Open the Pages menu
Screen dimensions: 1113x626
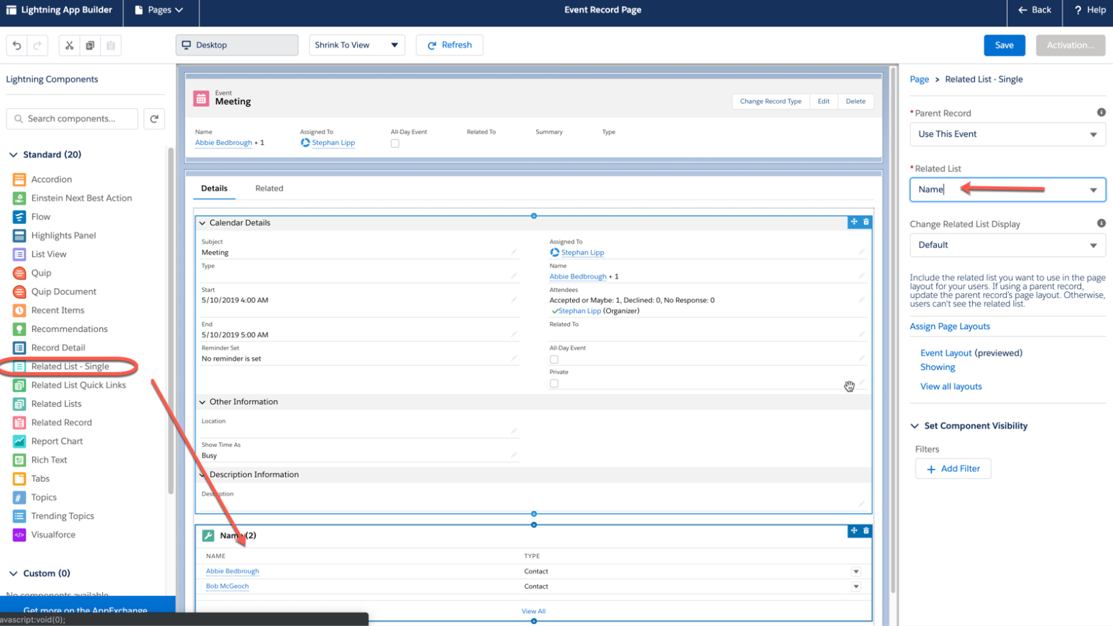pos(159,10)
